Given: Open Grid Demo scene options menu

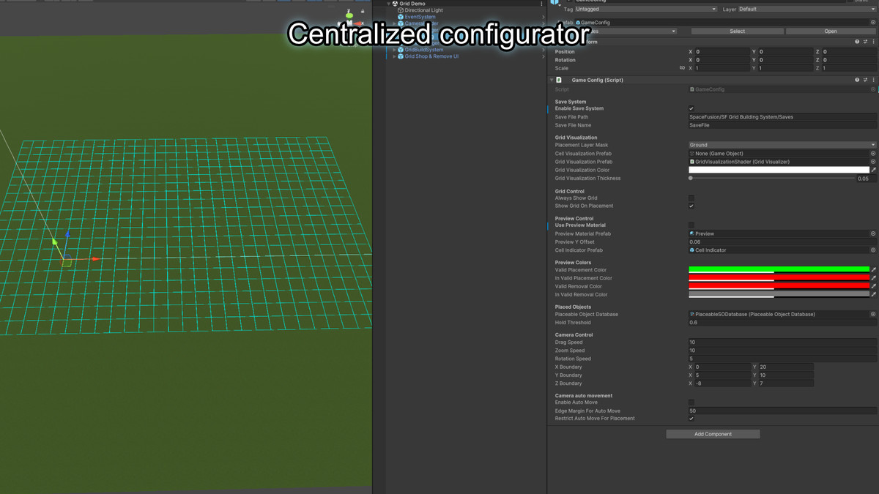Looking at the screenshot, I should pos(541,4).
